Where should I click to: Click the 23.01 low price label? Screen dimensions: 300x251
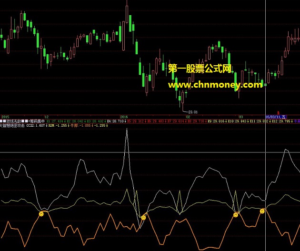click(193, 112)
